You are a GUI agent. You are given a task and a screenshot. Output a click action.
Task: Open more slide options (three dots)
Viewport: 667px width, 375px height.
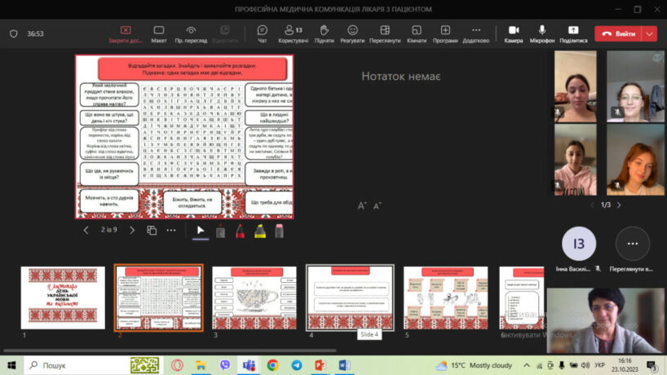pos(171,231)
